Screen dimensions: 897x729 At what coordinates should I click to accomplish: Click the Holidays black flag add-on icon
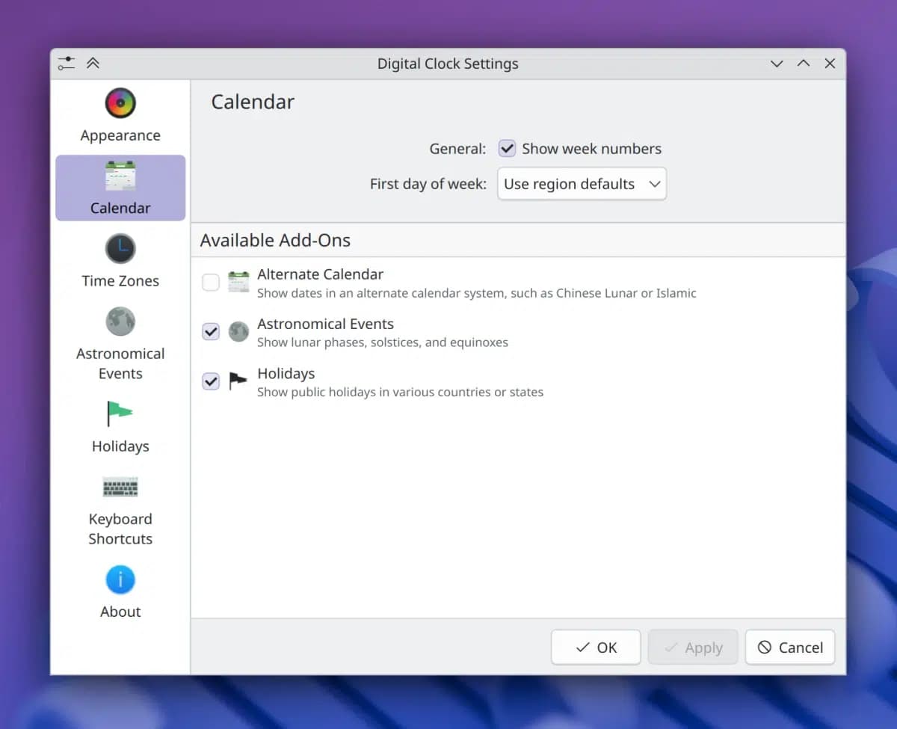pos(238,381)
